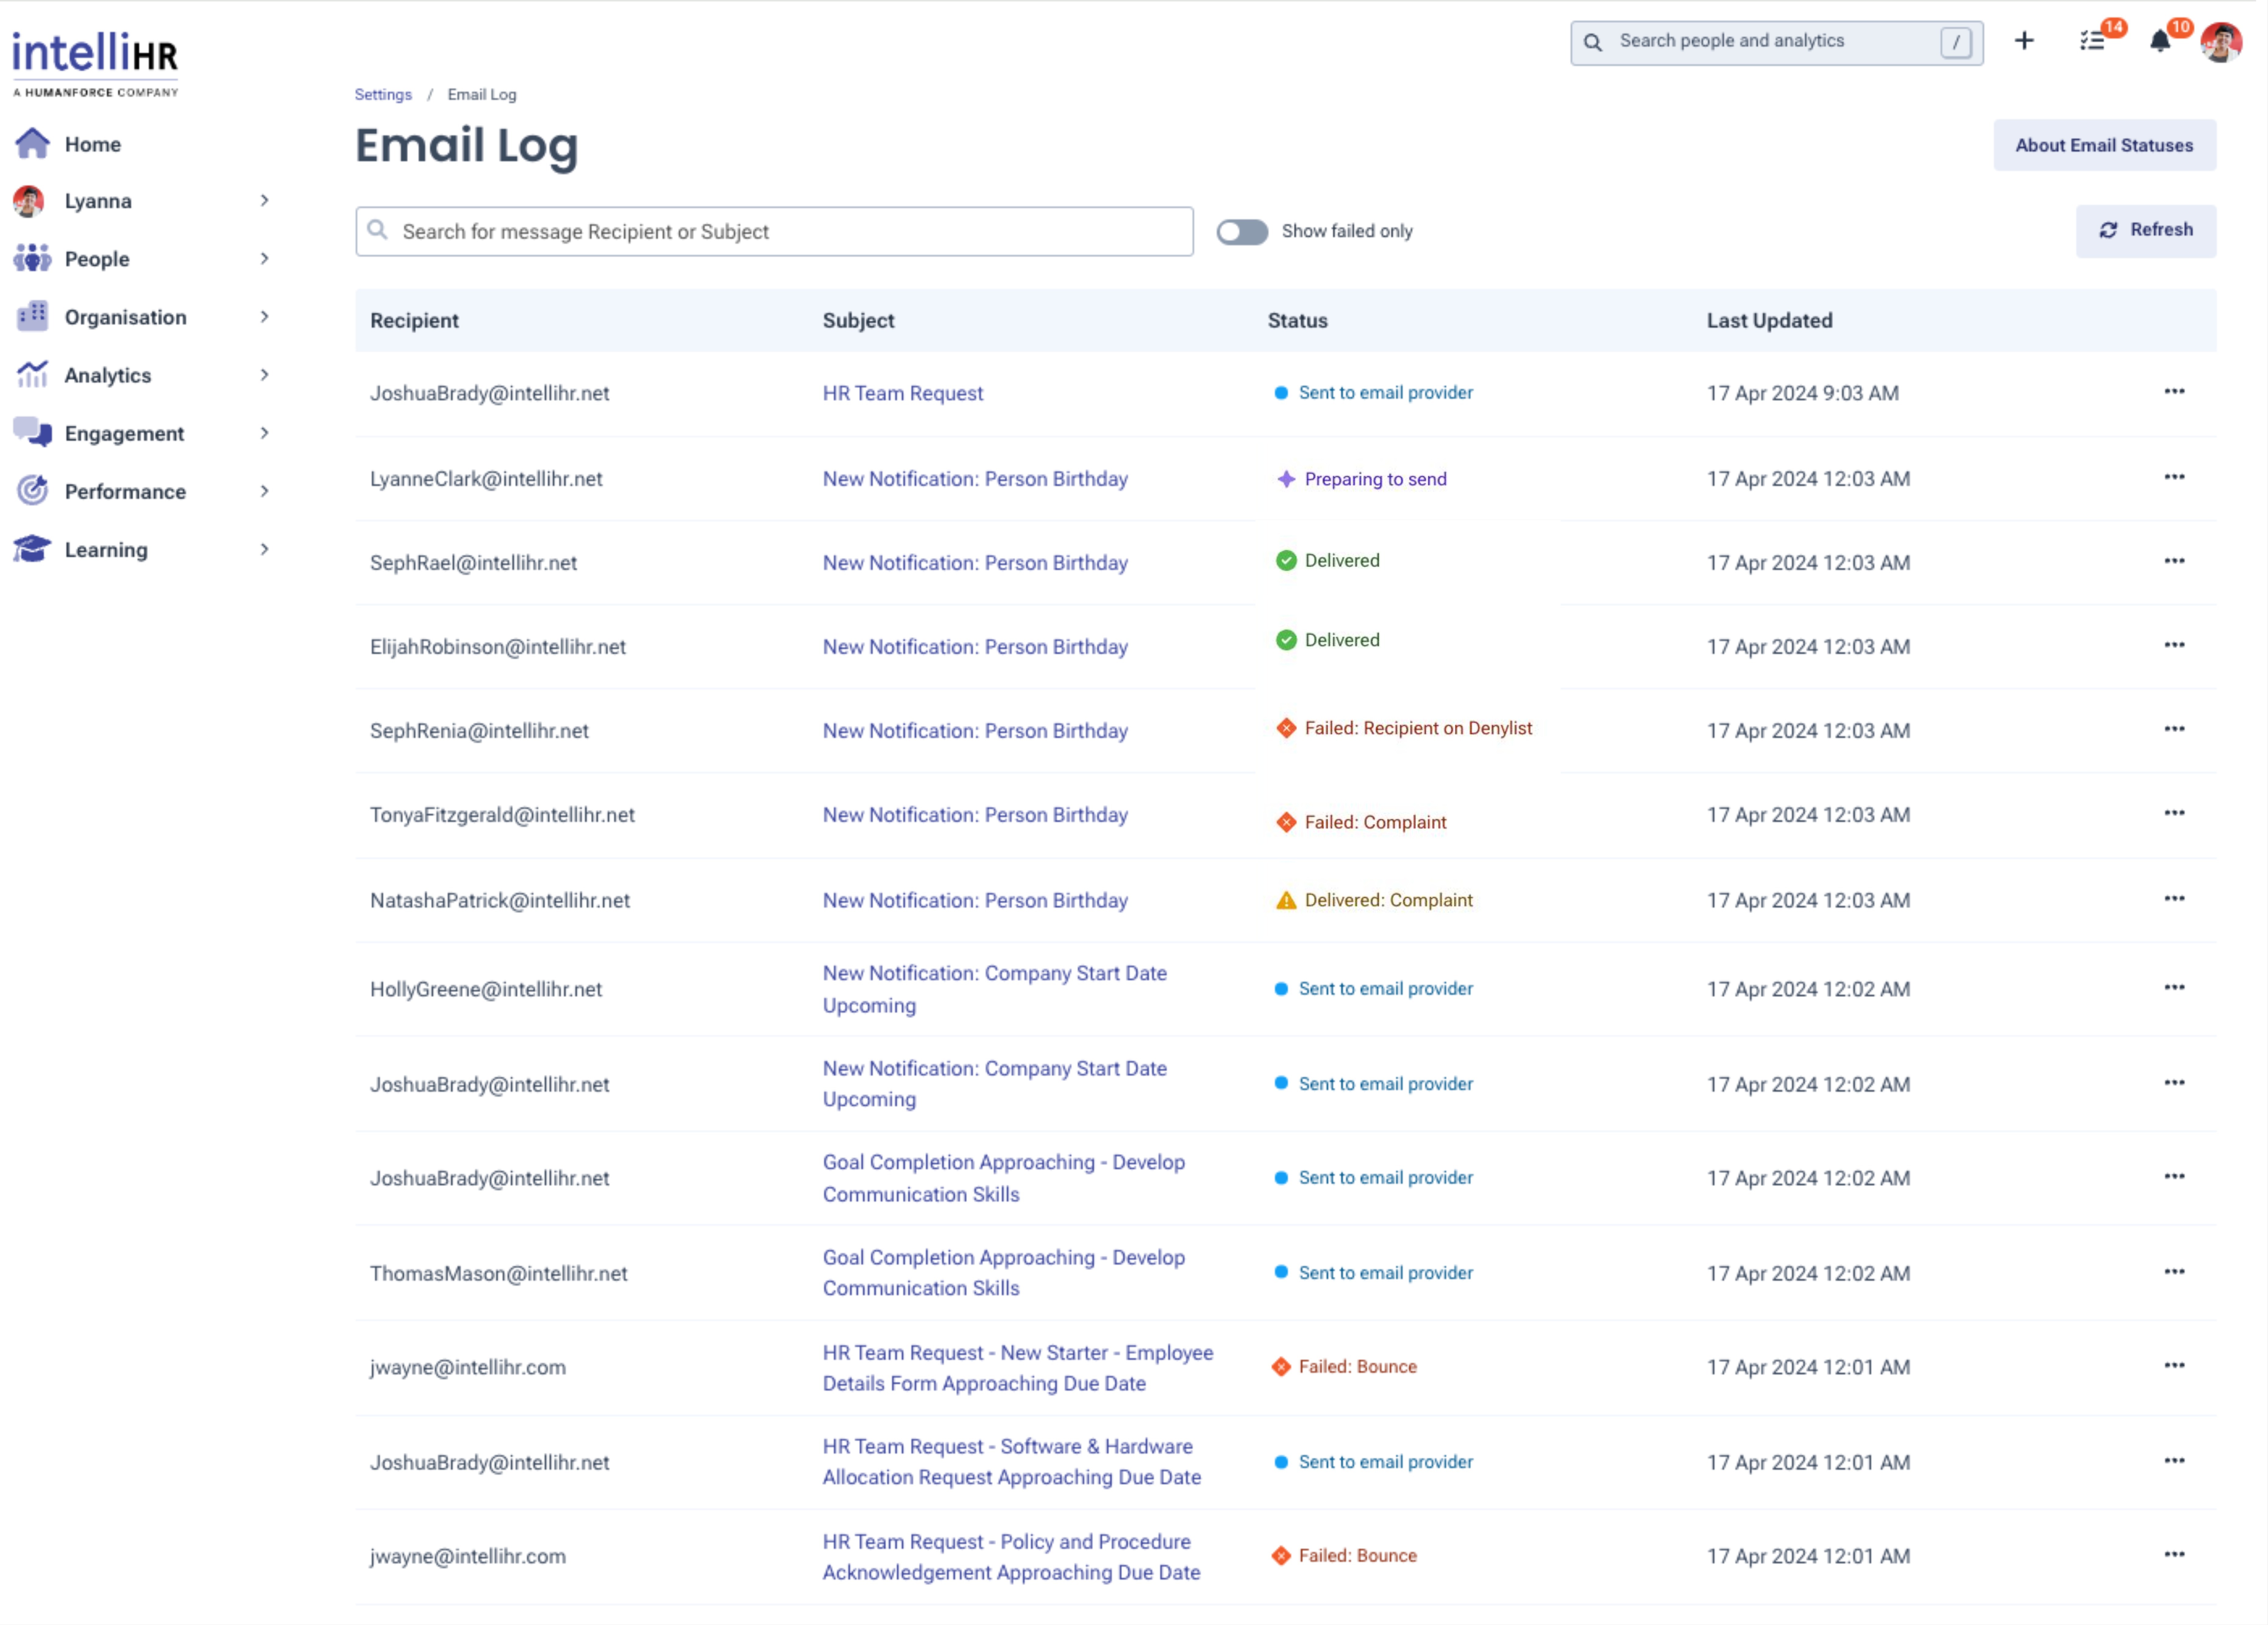The width and height of the screenshot is (2268, 1625).
Task: Open the Settings breadcrumb link
Action: [x=383, y=94]
